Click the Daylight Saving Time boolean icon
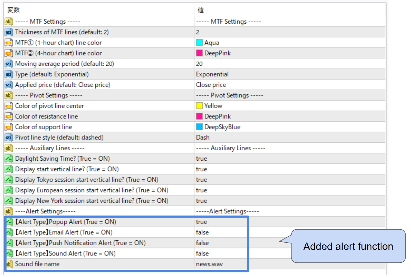 click(8, 158)
